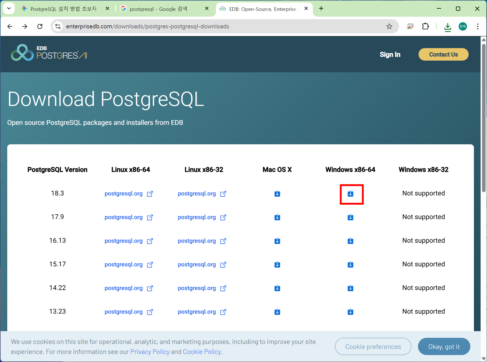Go forward in browser history
Image resolution: width=487 pixels, height=362 pixels.
(x=25, y=26)
